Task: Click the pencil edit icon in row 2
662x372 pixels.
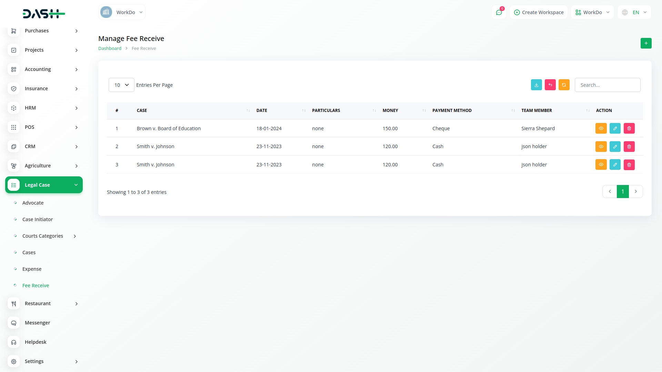Action: point(615,147)
